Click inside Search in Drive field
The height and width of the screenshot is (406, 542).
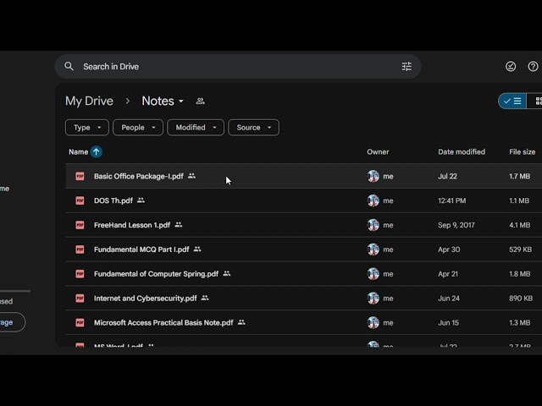tap(238, 66)
